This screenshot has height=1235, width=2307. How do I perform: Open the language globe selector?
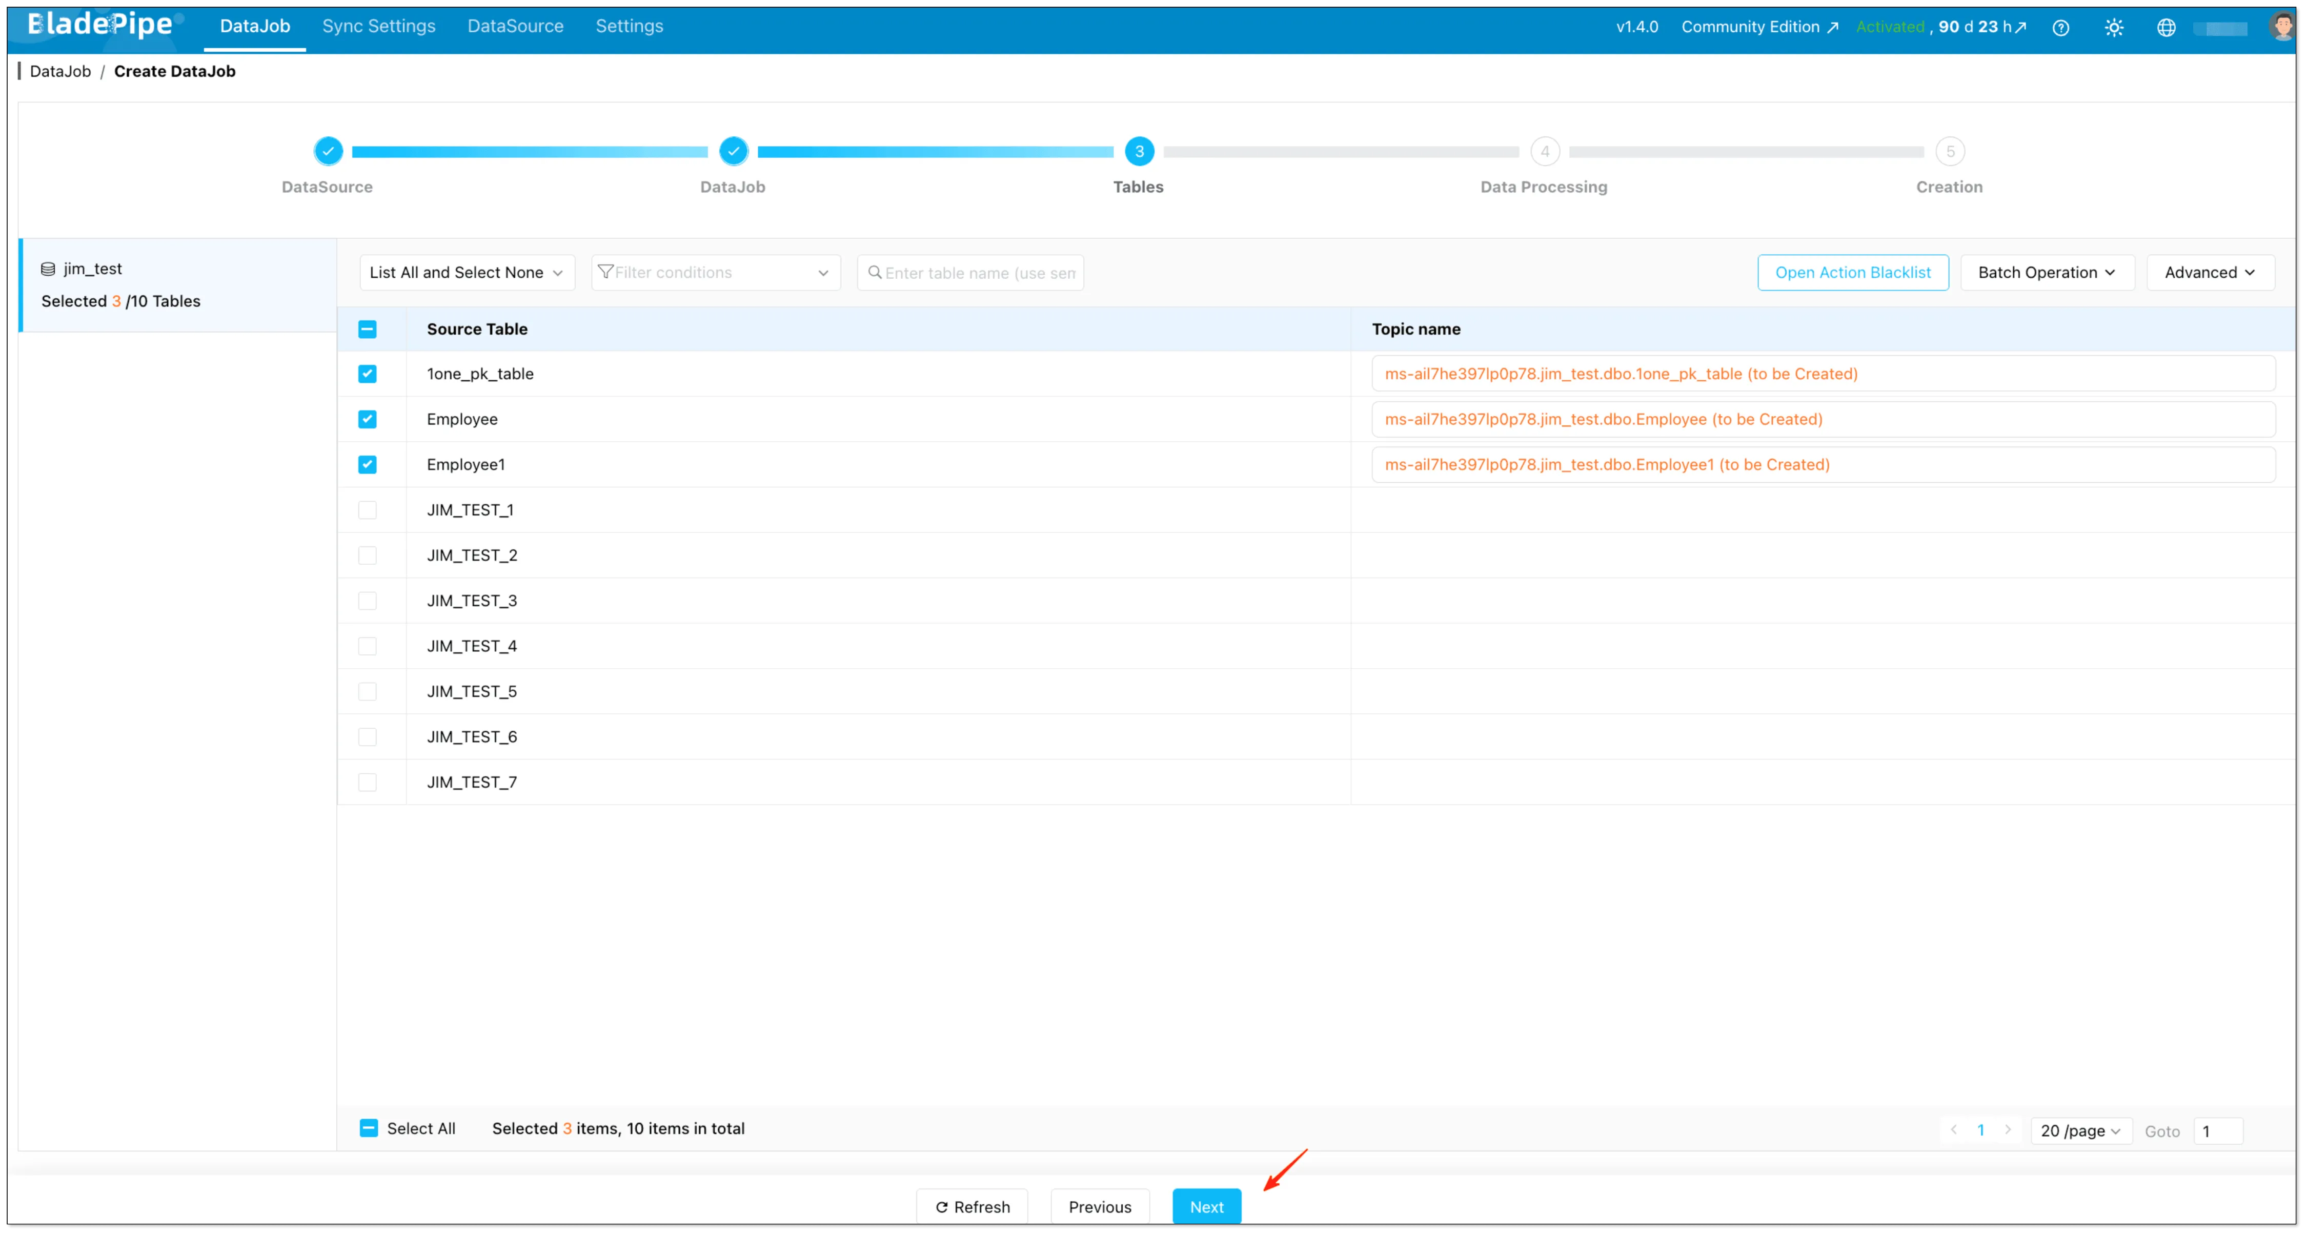tap(2167, 27)
